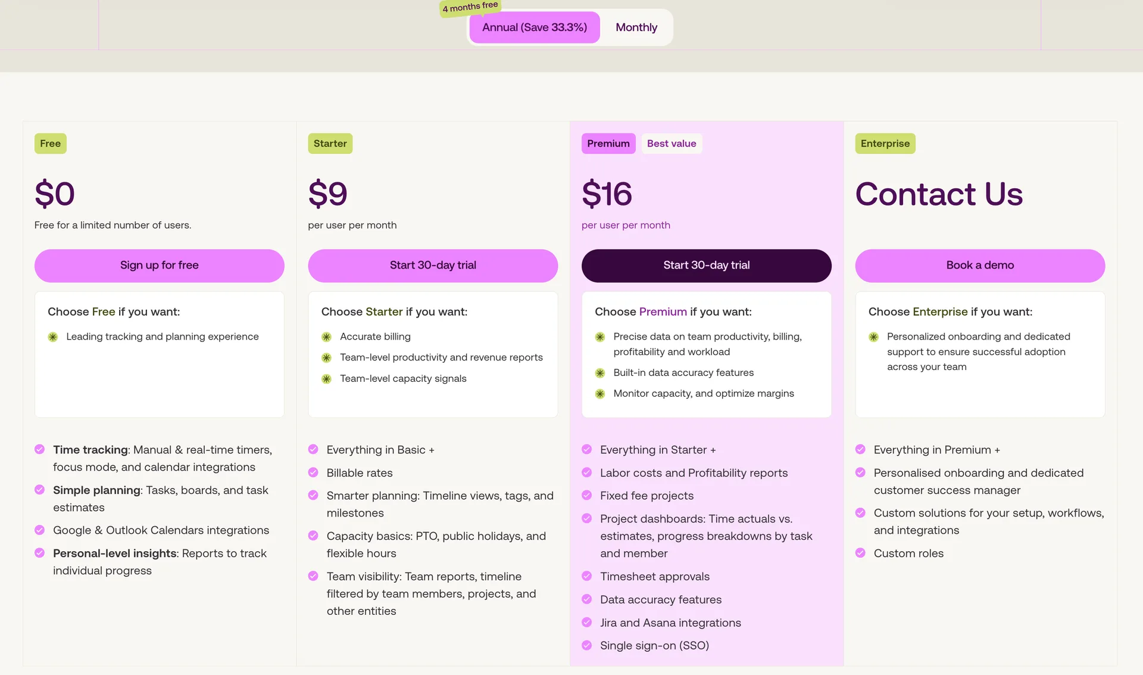
Task: Click checkmark beside Timesheet approvals
Action: pos(587,576)
